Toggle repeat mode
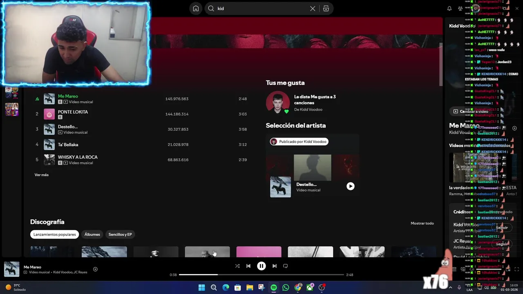523x294 pixels. tap(286, 266)
